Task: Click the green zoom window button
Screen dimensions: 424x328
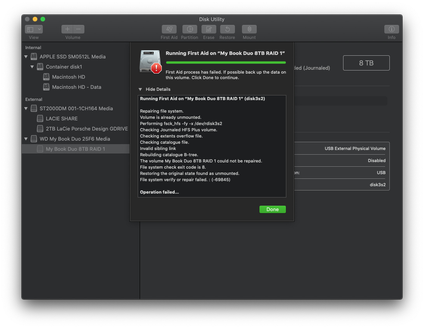Action: (43, 19)
